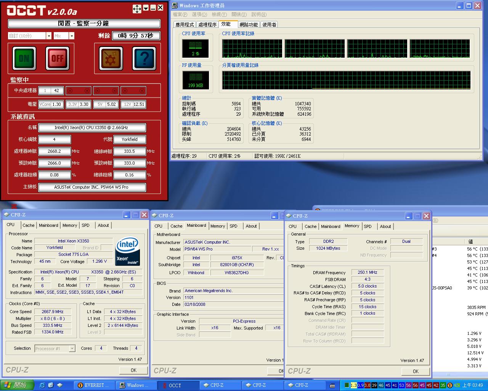Viewport: 488px width, 391px height.
Task: Click the CPU usage meter in Task Manager
Action: click(195, 48)
